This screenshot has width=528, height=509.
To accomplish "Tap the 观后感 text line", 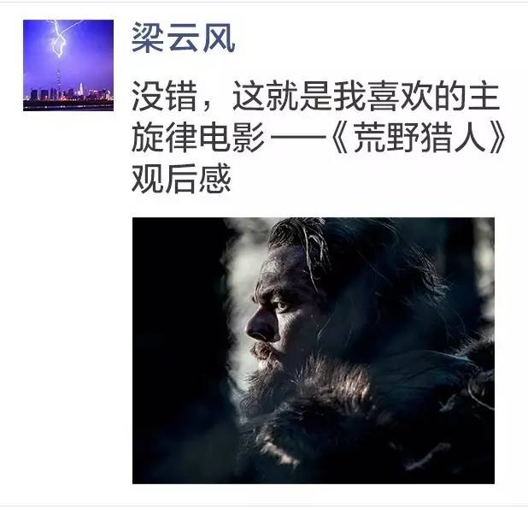I will point(181,178).
